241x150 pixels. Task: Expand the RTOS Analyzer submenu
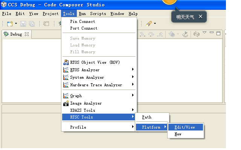99,70
